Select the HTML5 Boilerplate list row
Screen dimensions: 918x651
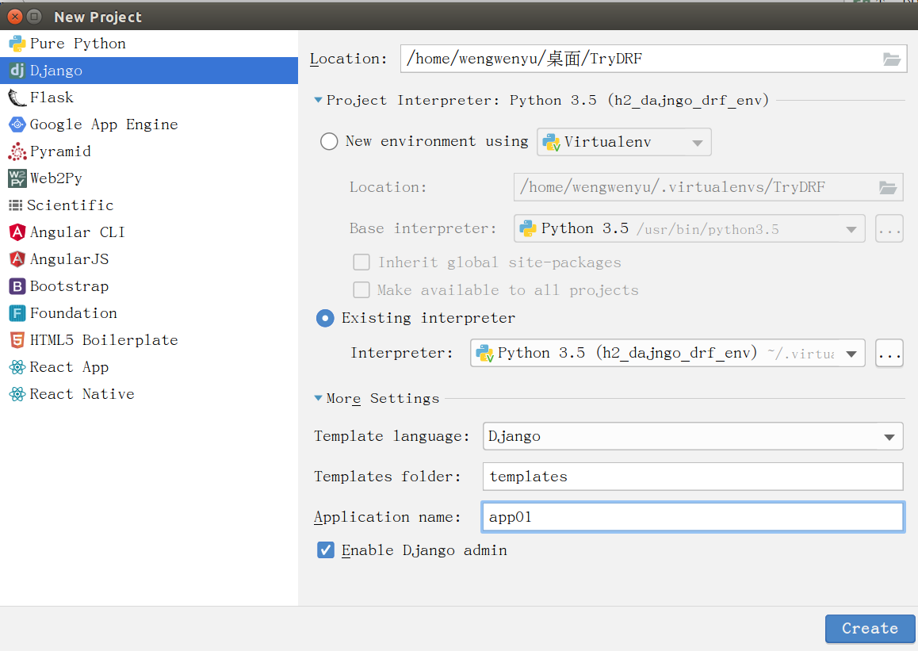coord(149,340)
